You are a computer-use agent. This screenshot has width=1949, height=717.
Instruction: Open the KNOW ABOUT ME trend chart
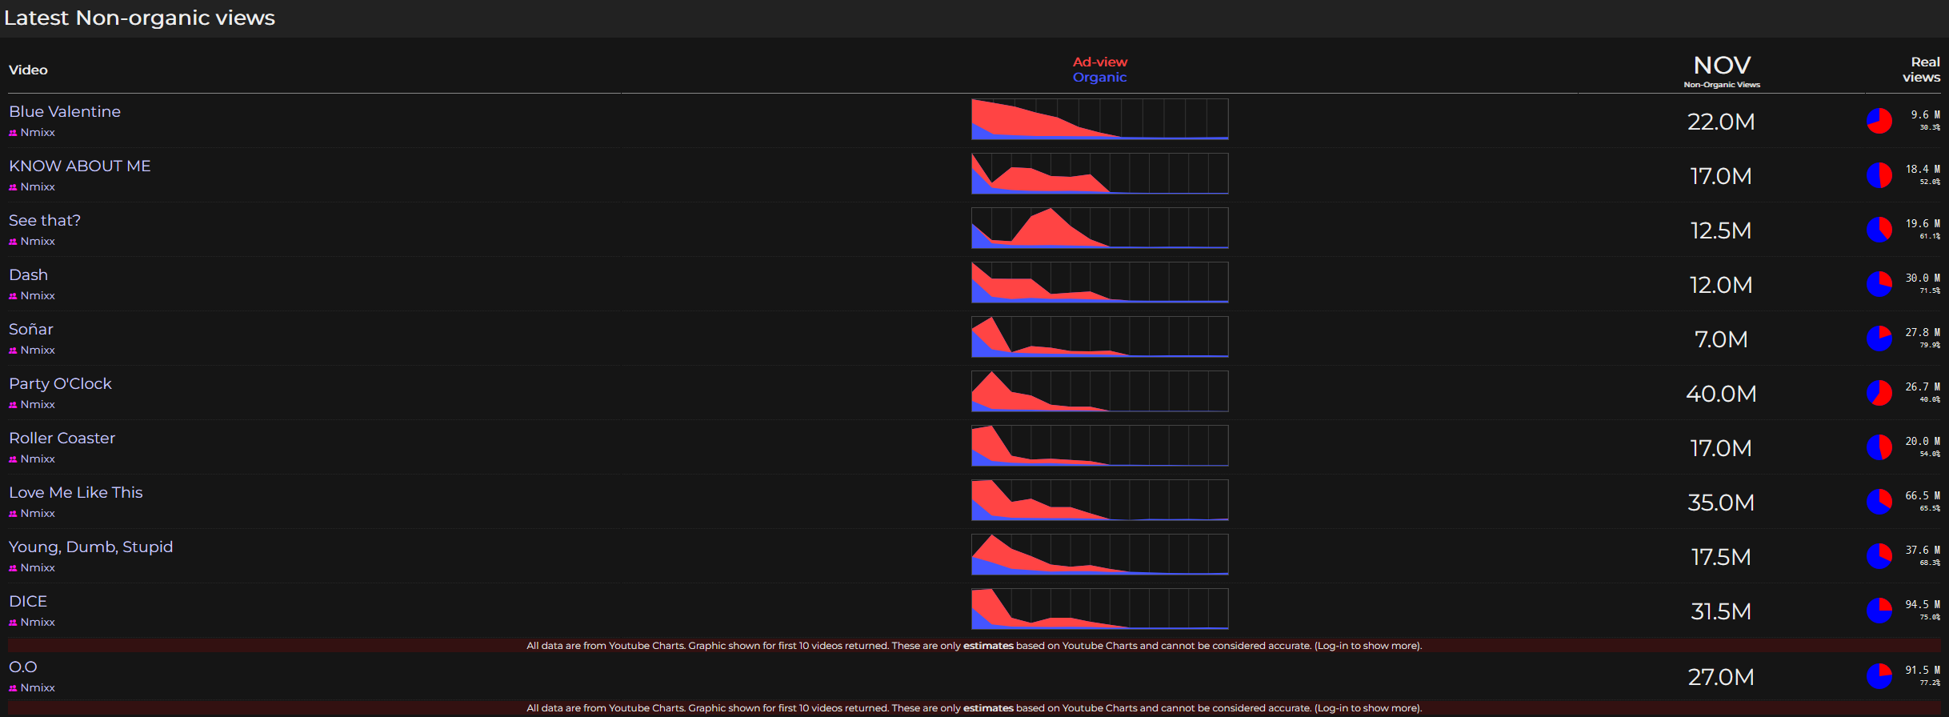point(1100,174)
